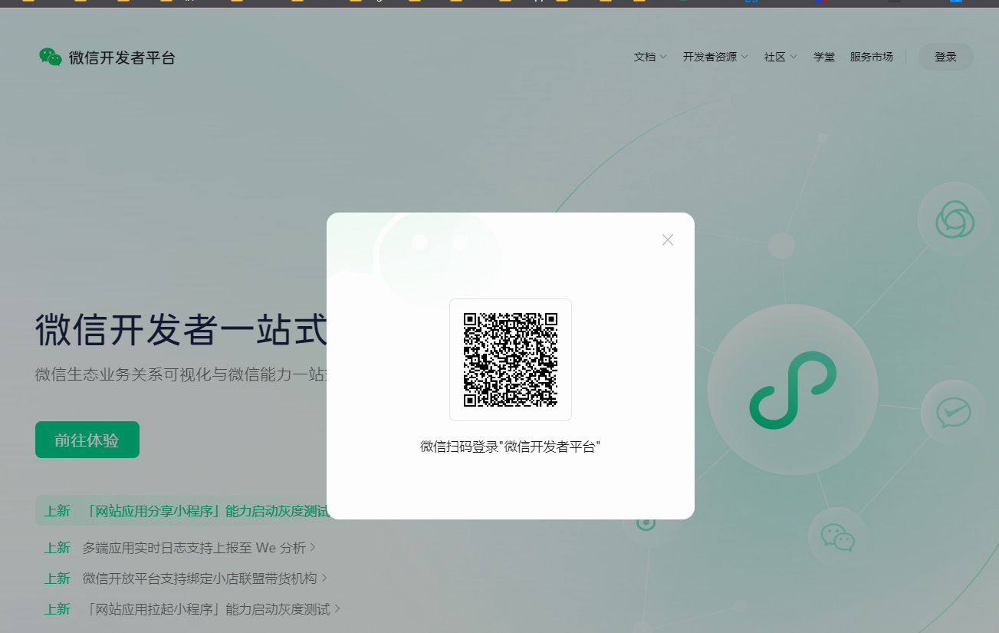Click the overlapping circles icon bubble
The image size is (999, 633).
[x=955, y=219]
